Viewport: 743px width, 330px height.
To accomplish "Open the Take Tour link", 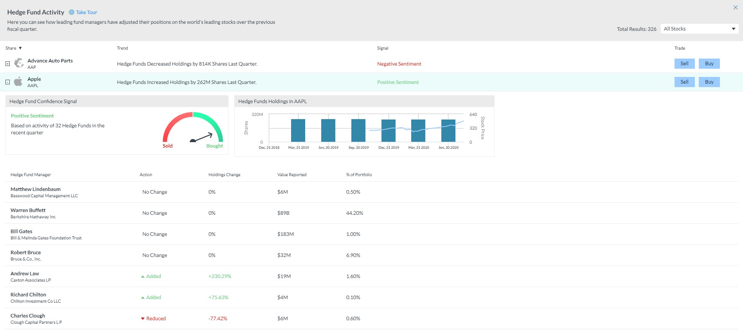I will click(x=86, y=12).
